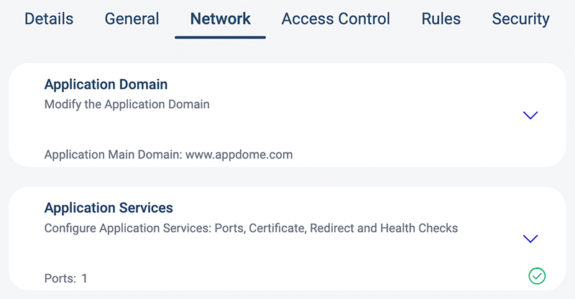Click the green checkmark status icon

point(536,275)
